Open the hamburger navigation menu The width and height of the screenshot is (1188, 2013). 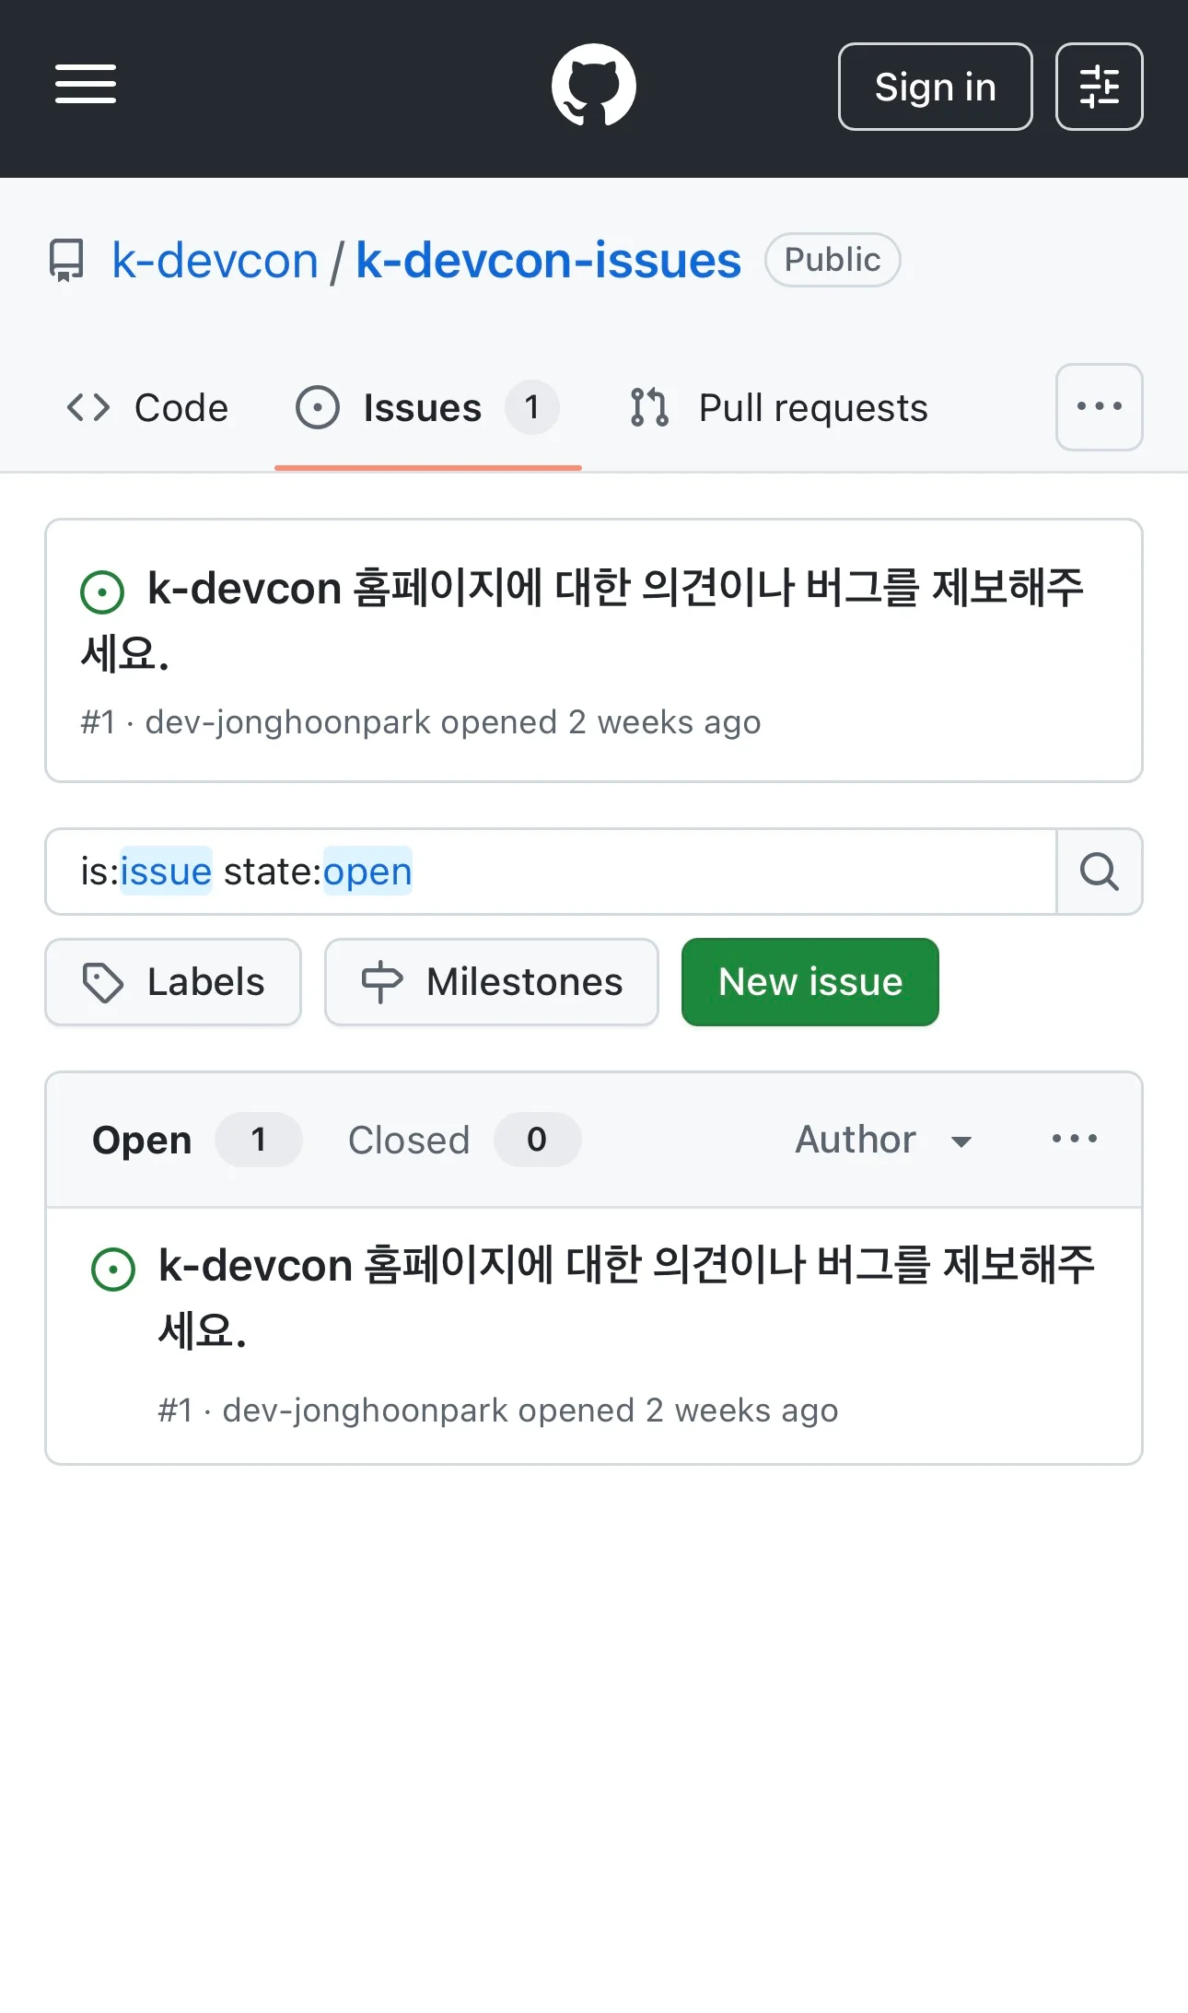point(86,85)
